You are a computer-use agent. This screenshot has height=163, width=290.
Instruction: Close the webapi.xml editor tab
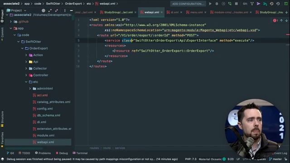[162, 12]
